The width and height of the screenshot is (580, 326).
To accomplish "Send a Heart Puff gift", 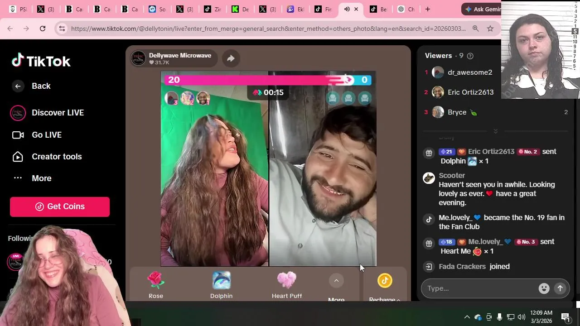I will tap(287, 285).
